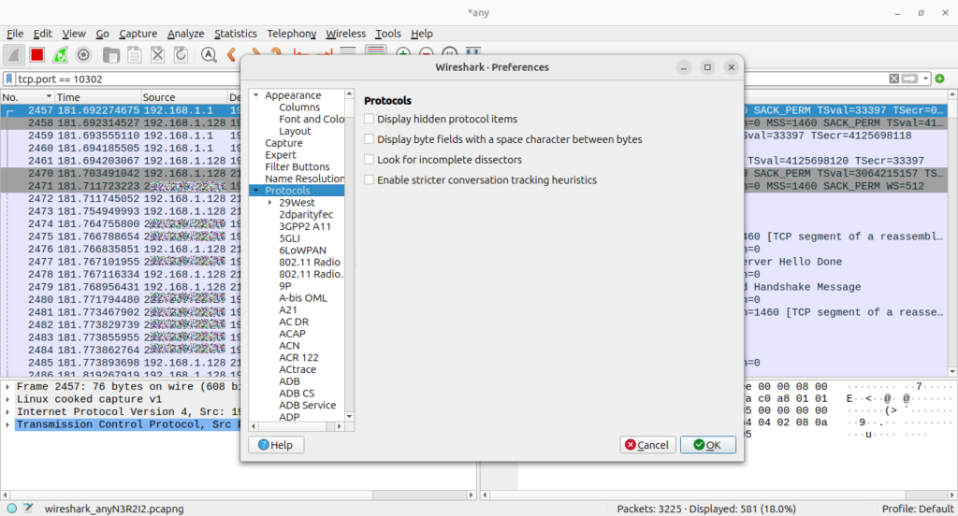Sort packets by Time column header
This screenshot has width=958, height=516.
[97, 96]
